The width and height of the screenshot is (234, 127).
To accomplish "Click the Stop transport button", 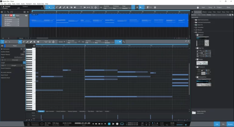I will 109,124.
